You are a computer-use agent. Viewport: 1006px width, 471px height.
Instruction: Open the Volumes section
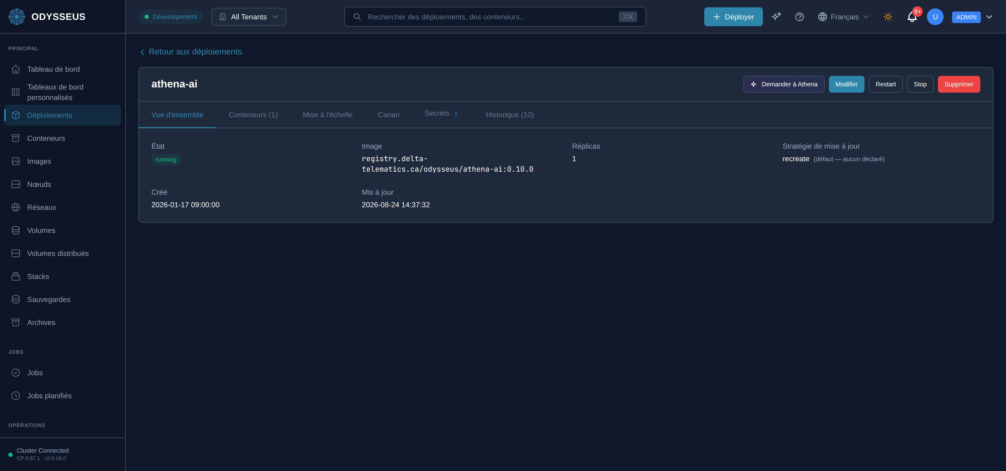63,231
